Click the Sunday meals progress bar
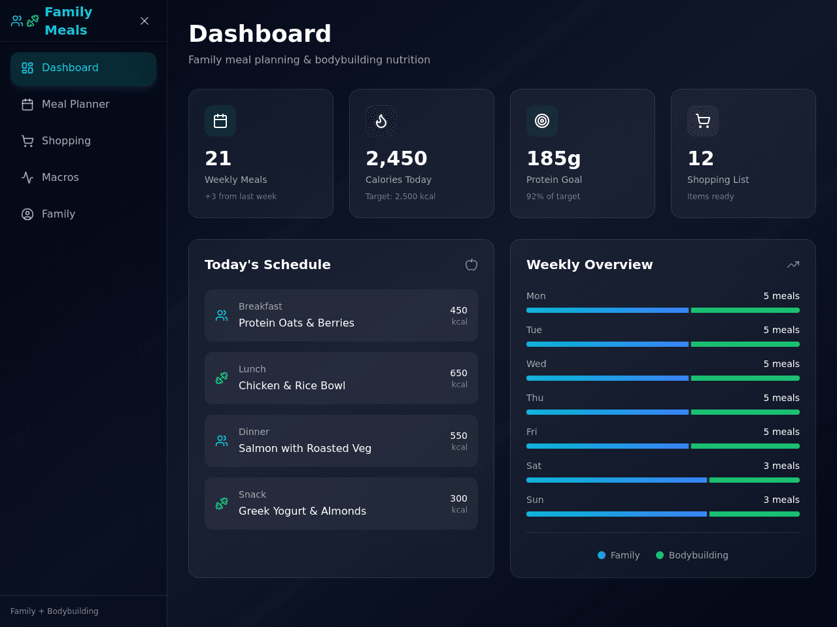The image size is (837, 627). click(x=663, y=514)
